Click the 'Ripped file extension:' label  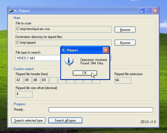(129, 74)
